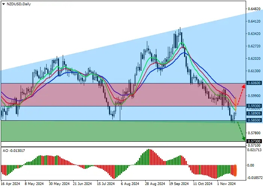Screen dimensions: 263x188
Task: Select the current price label 0.58909
Action: pyautogui.click(x=254, y=114)
